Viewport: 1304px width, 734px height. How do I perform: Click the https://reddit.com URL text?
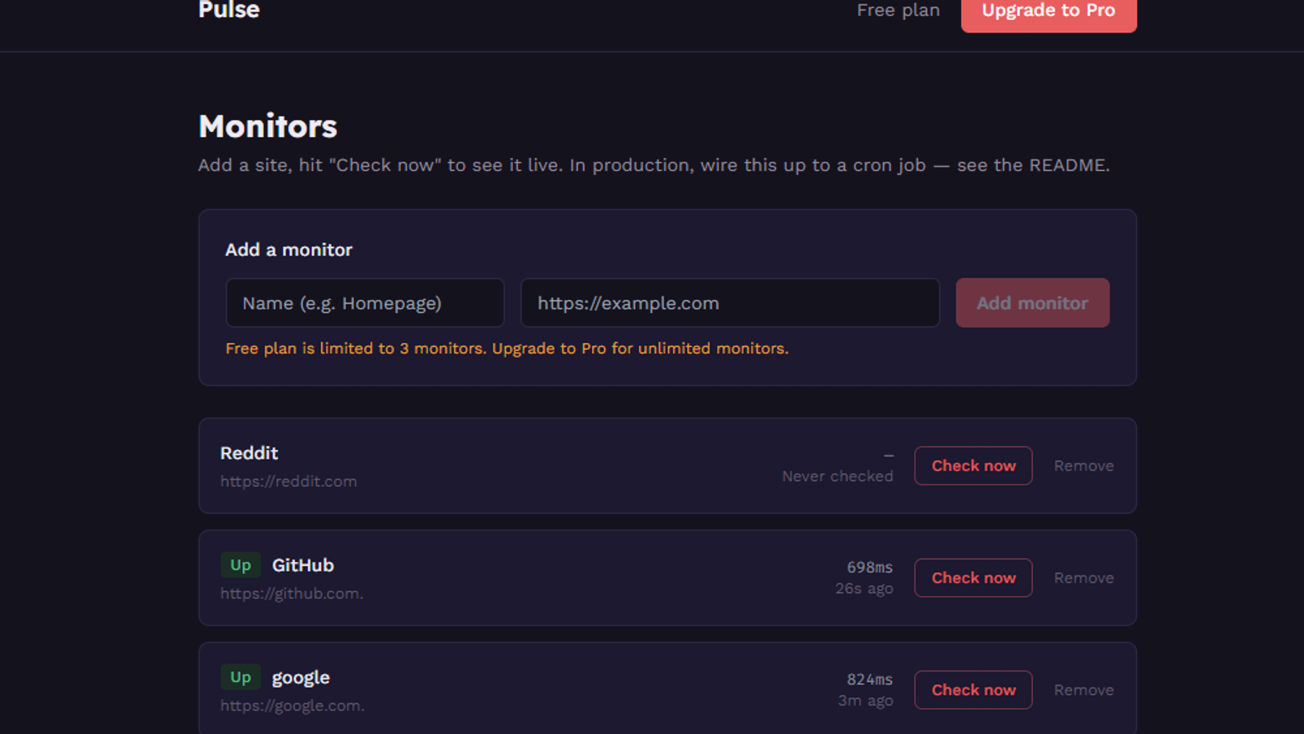(289, 481)
